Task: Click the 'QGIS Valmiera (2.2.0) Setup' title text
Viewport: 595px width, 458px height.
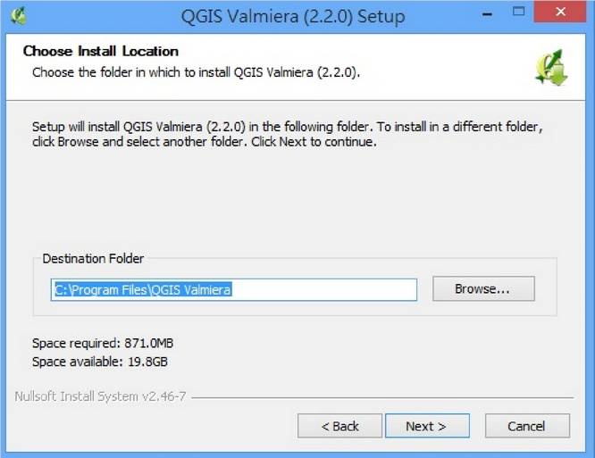Action: (293, 16)
